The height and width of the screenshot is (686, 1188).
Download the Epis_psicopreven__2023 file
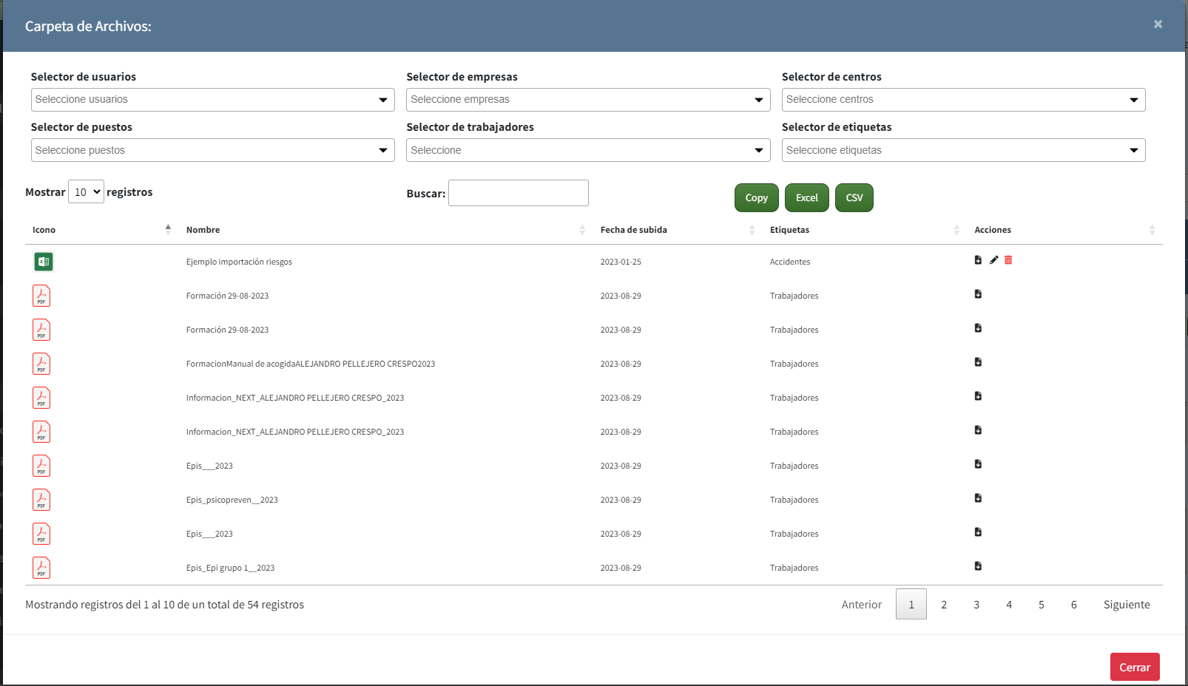pos(978,498)
